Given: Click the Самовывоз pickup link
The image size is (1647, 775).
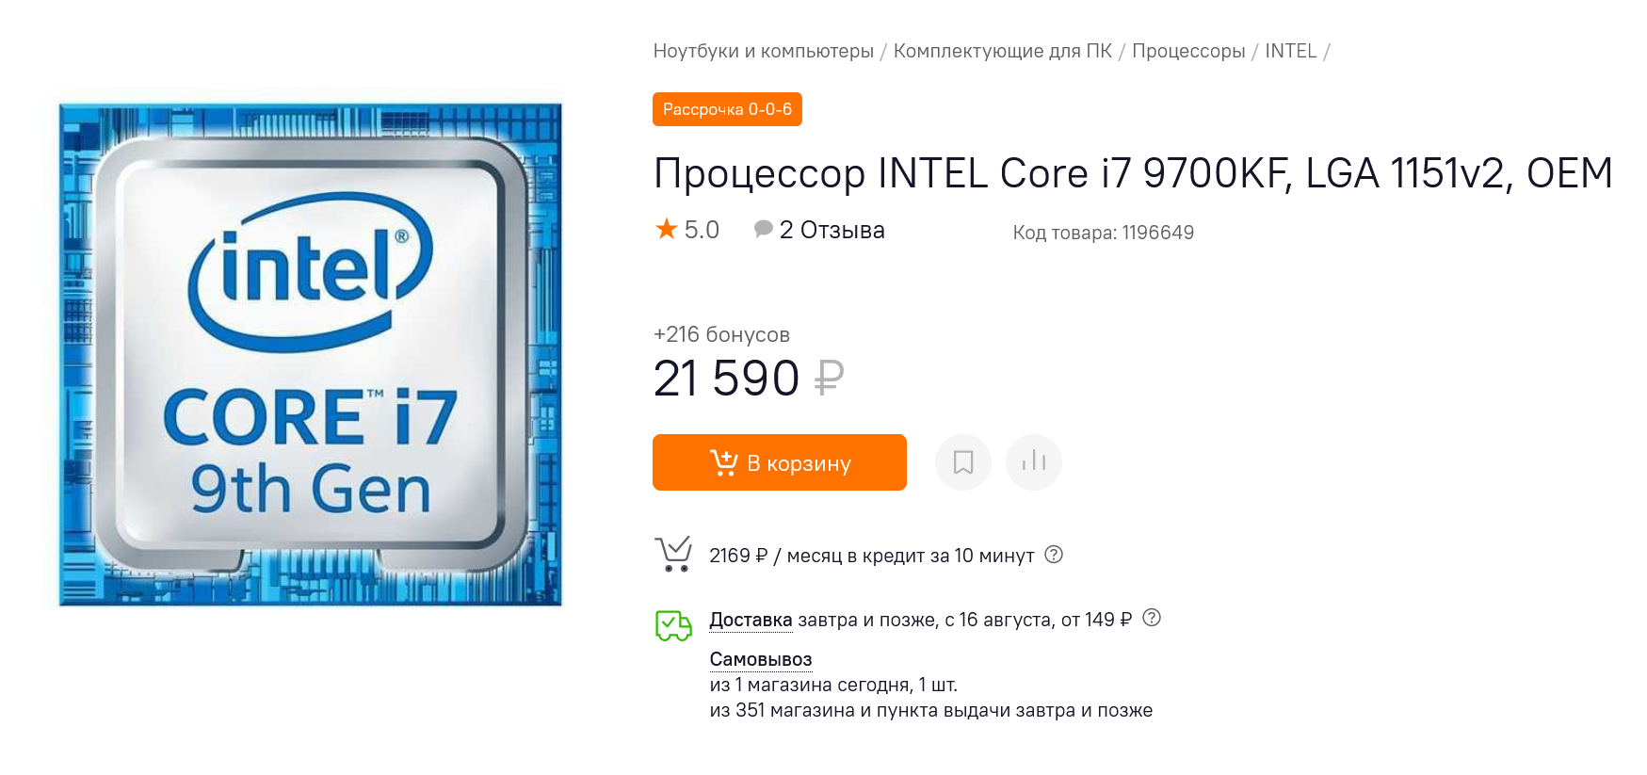Looking at the screenshot, I should click(x=760, y=659).
